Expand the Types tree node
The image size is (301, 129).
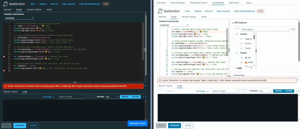241,48
